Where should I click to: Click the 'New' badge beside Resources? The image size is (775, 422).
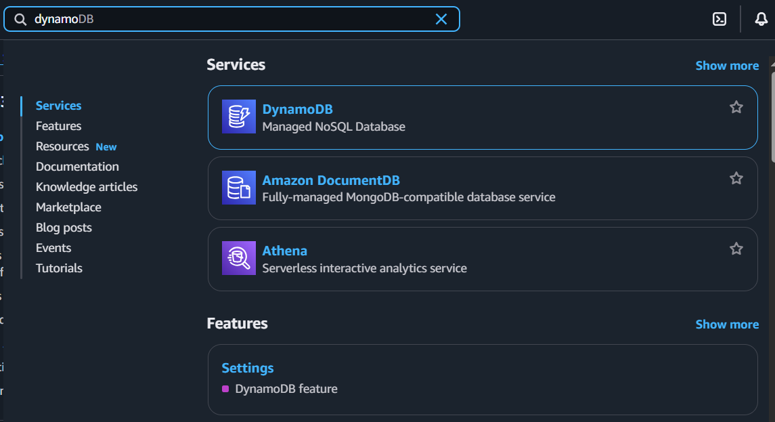[x=106, y=147]
